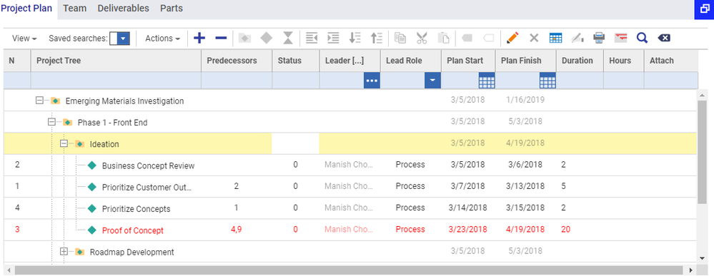Click the move down toolbar icon
The height and width of the screenshot is (276, 714).
coord(354,39)
